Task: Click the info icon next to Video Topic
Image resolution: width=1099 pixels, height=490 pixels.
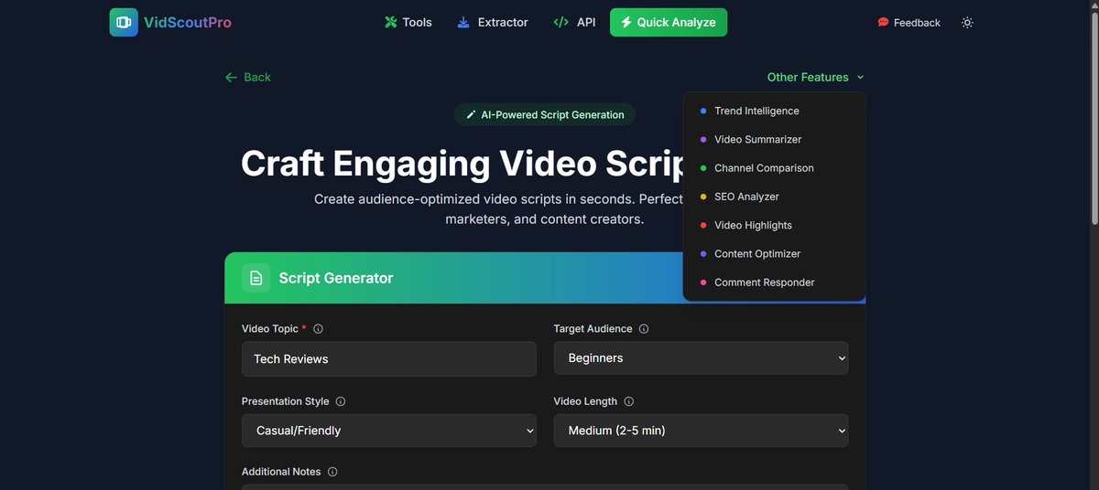Action: coord(319,329)
